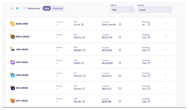The image size is (189, 110).
Task: Expand the BUSD-BNB farm row
Action: coord(165,24)
